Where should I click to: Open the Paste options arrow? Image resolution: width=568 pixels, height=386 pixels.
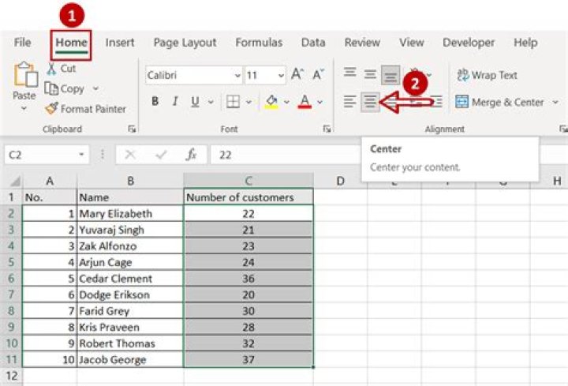pos(24,108)
